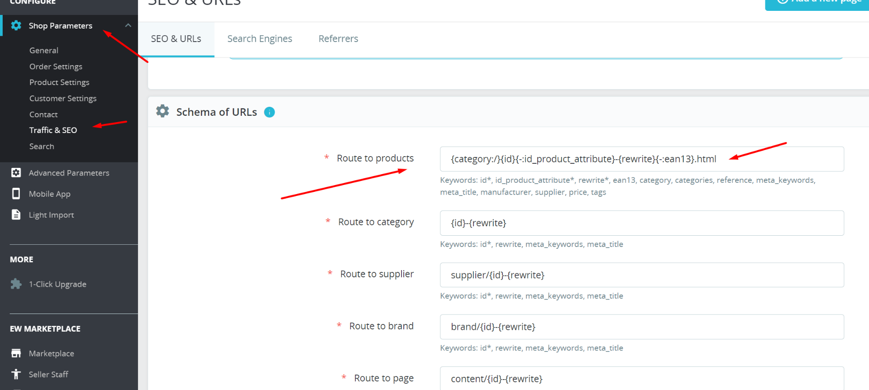Open Traffic & SEO submenu item
869x390 pixels.
click(53, 130)
